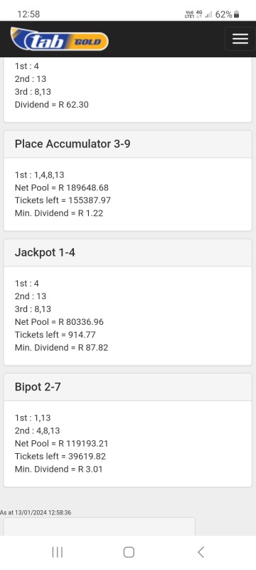This screenshot has height=570, width=256.
Task: Tap the status bar clock
Action: pyautogui.click(x=28, y=14)
